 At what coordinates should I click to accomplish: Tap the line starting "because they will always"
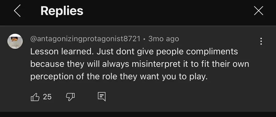pos(140,64)
